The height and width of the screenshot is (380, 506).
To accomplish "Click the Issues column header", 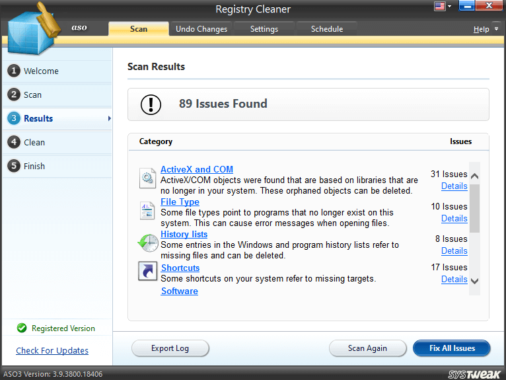I will coord(461,141).
